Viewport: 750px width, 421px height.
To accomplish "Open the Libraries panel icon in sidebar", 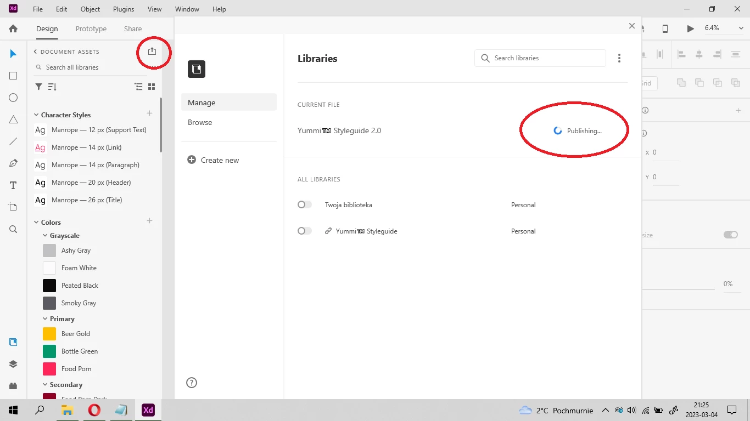I will click(x=13, y=342).
